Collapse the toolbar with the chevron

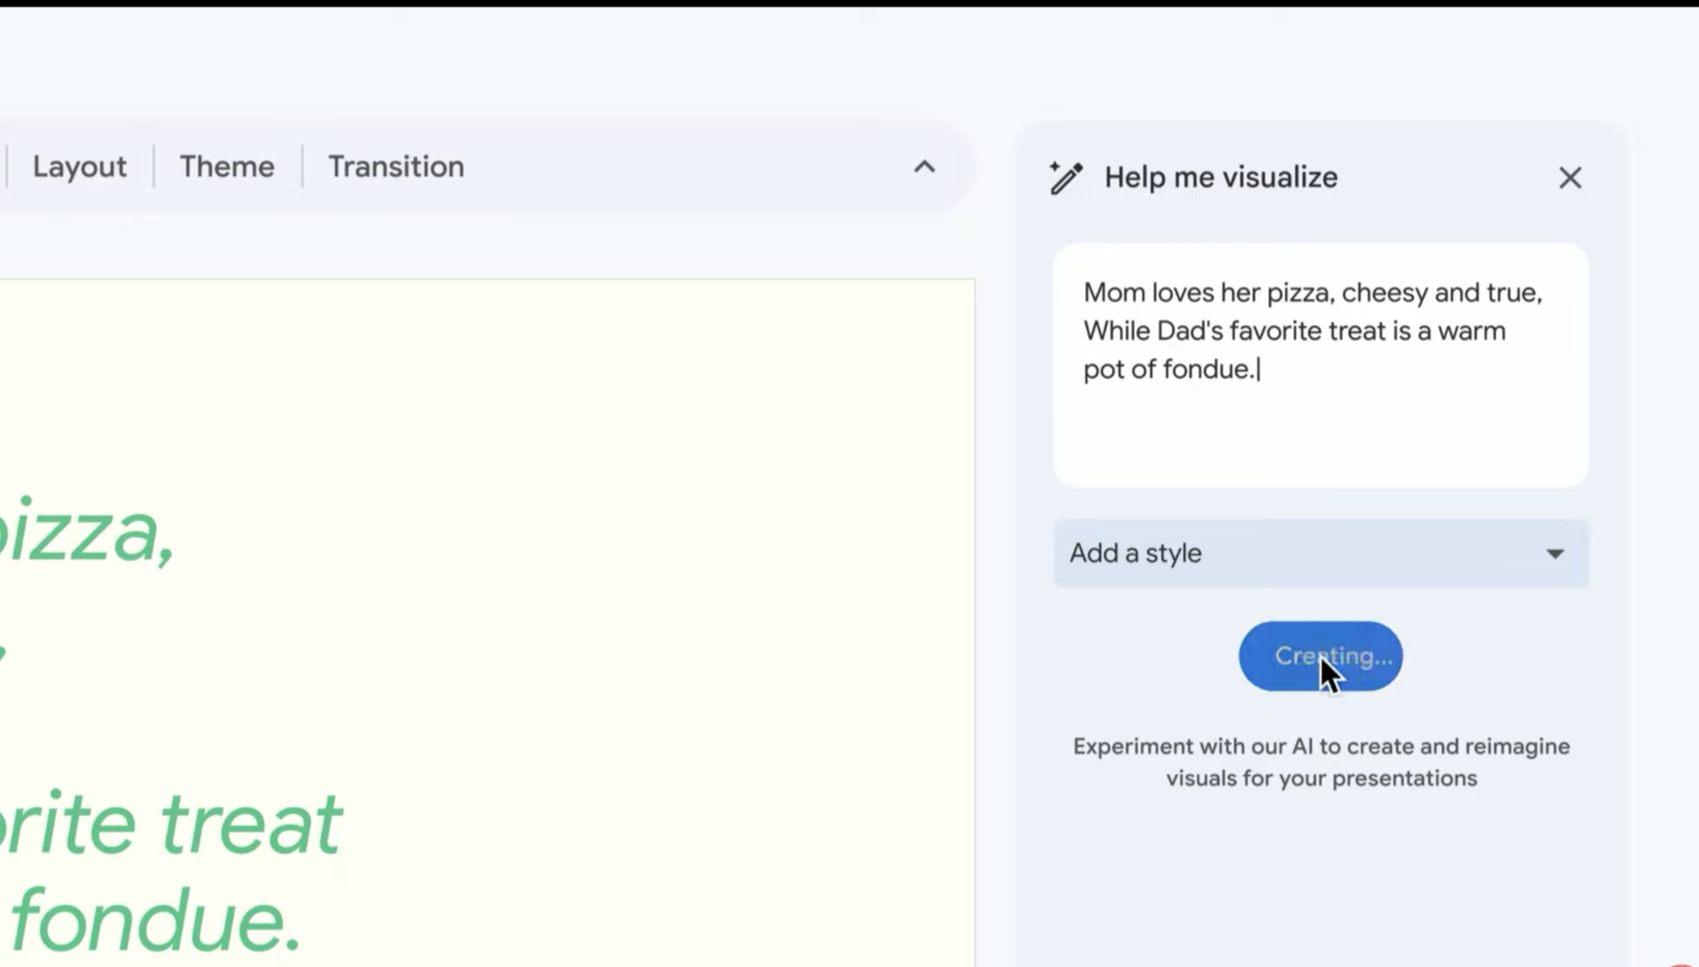pyautogui.click(x=924, y=167)
